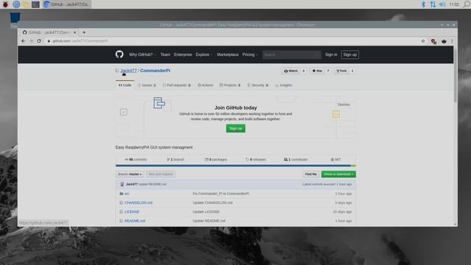Viewport: 471px width, 265px height.
Task: View the 0 releases link
Action: (255, 160)
